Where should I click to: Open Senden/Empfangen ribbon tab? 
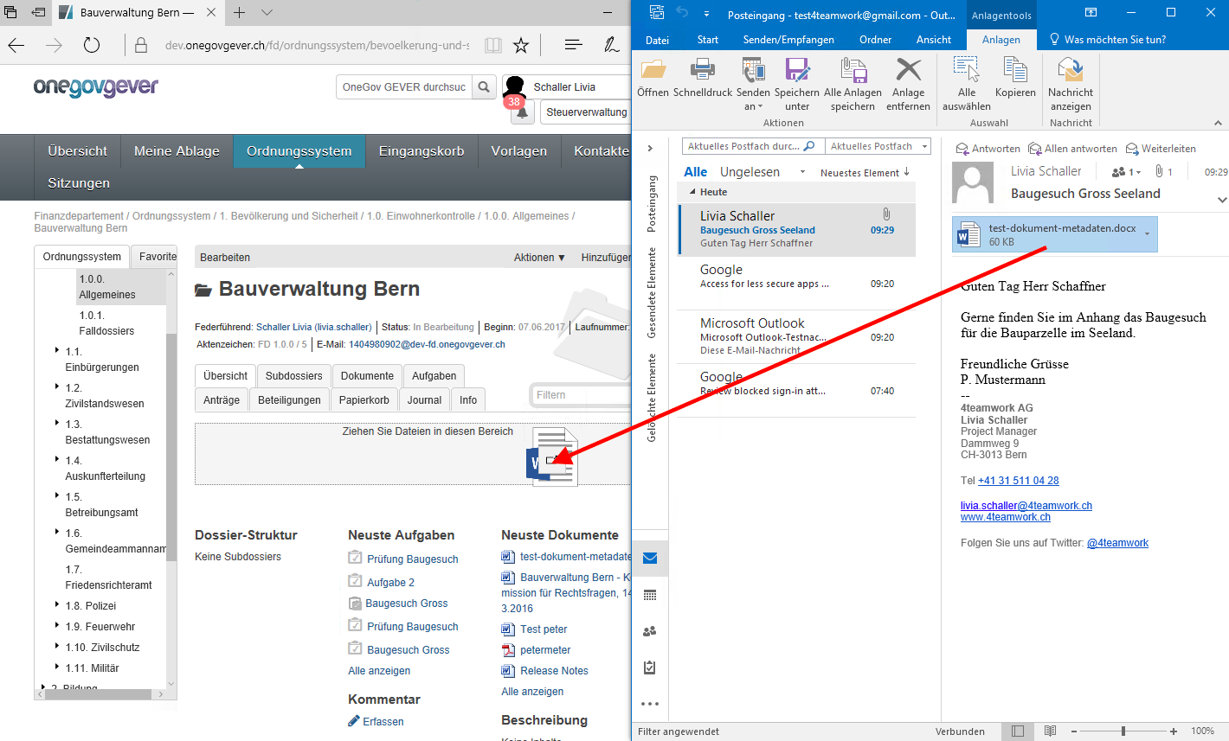(788, 40)
